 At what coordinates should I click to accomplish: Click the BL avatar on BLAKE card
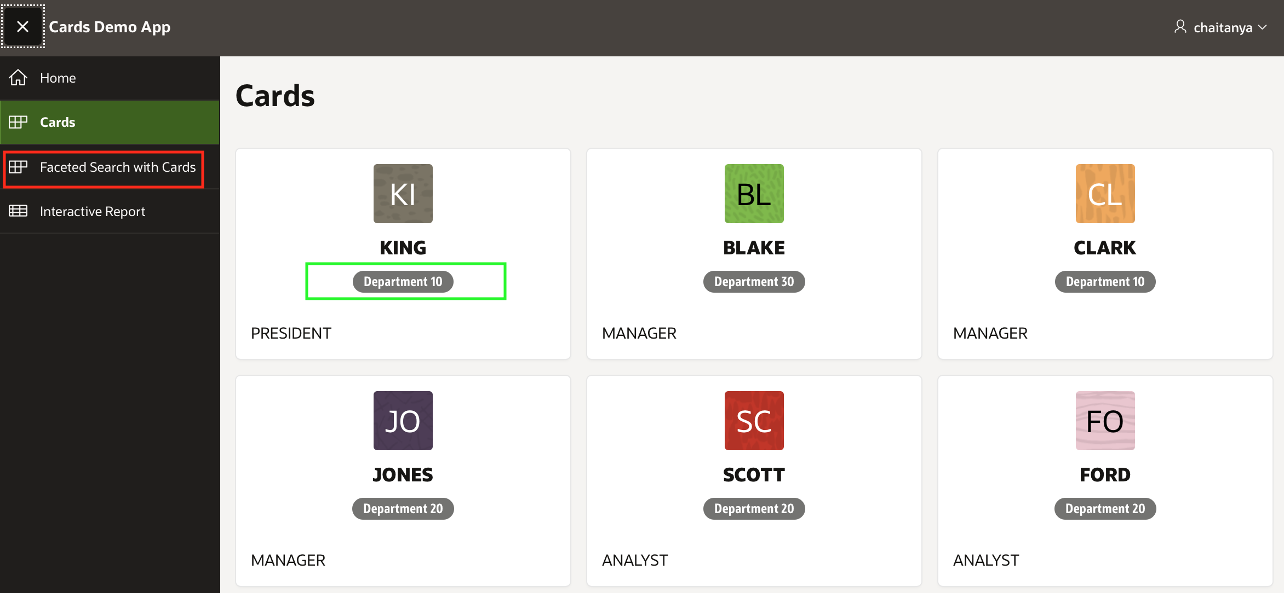[754, 194]
